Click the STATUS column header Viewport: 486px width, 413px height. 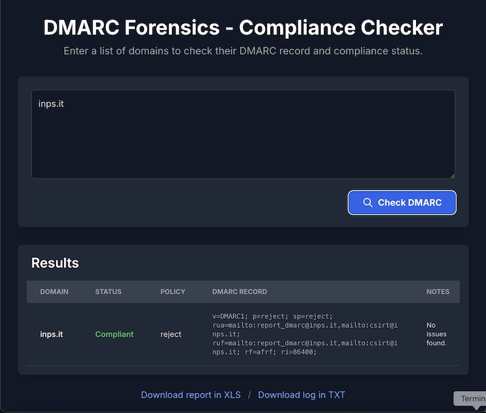tap(108, 292)
